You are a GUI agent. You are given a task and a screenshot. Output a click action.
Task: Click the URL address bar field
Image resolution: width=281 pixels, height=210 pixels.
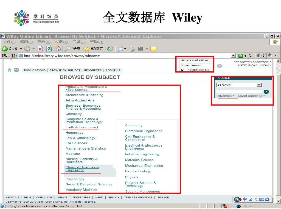pyautogui.click(x=125, y=56)
